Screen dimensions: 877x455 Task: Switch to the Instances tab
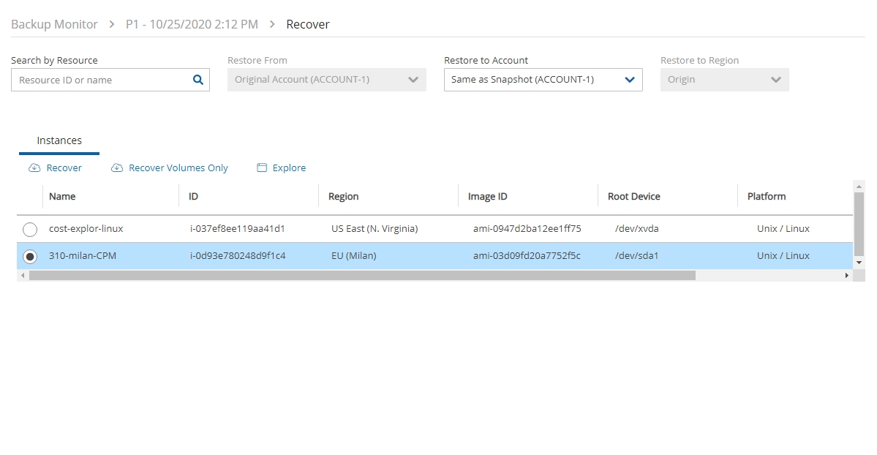coord(59,140)
